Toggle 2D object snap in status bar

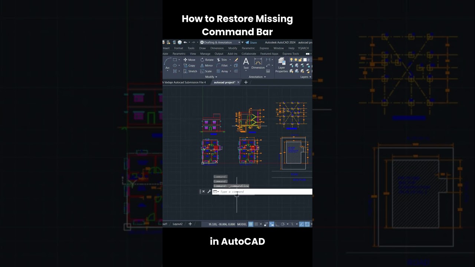tap(307, 224)
